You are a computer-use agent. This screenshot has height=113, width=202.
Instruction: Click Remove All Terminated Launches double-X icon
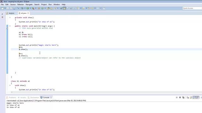click(183, 98)
